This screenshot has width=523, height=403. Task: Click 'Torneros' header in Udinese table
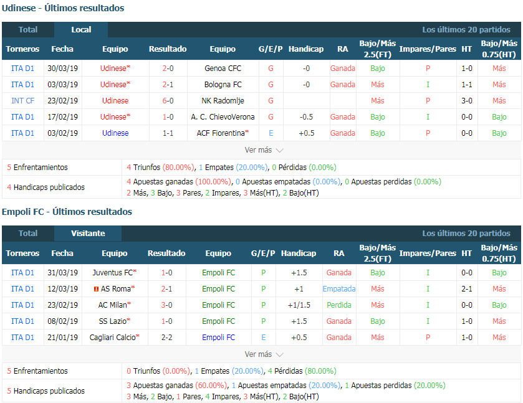tap(22, 49)
